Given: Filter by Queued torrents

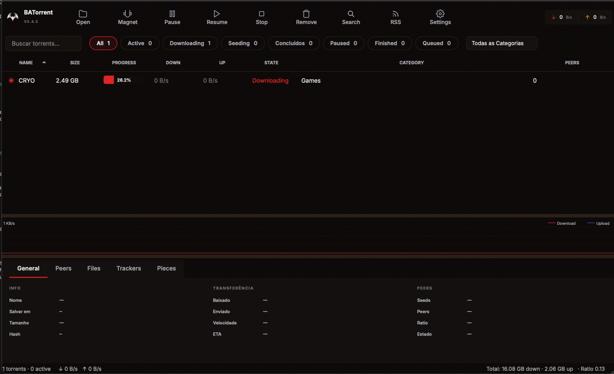Looking at the screenshot, I should click(x=436, y=43).
